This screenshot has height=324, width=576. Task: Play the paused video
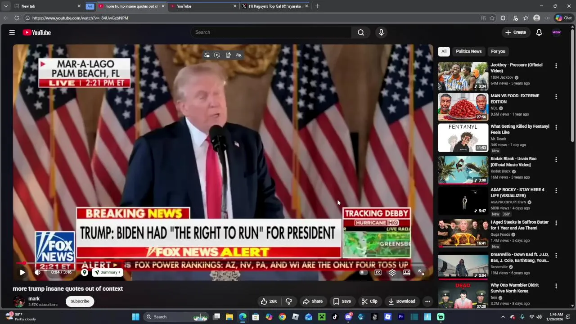22,272
